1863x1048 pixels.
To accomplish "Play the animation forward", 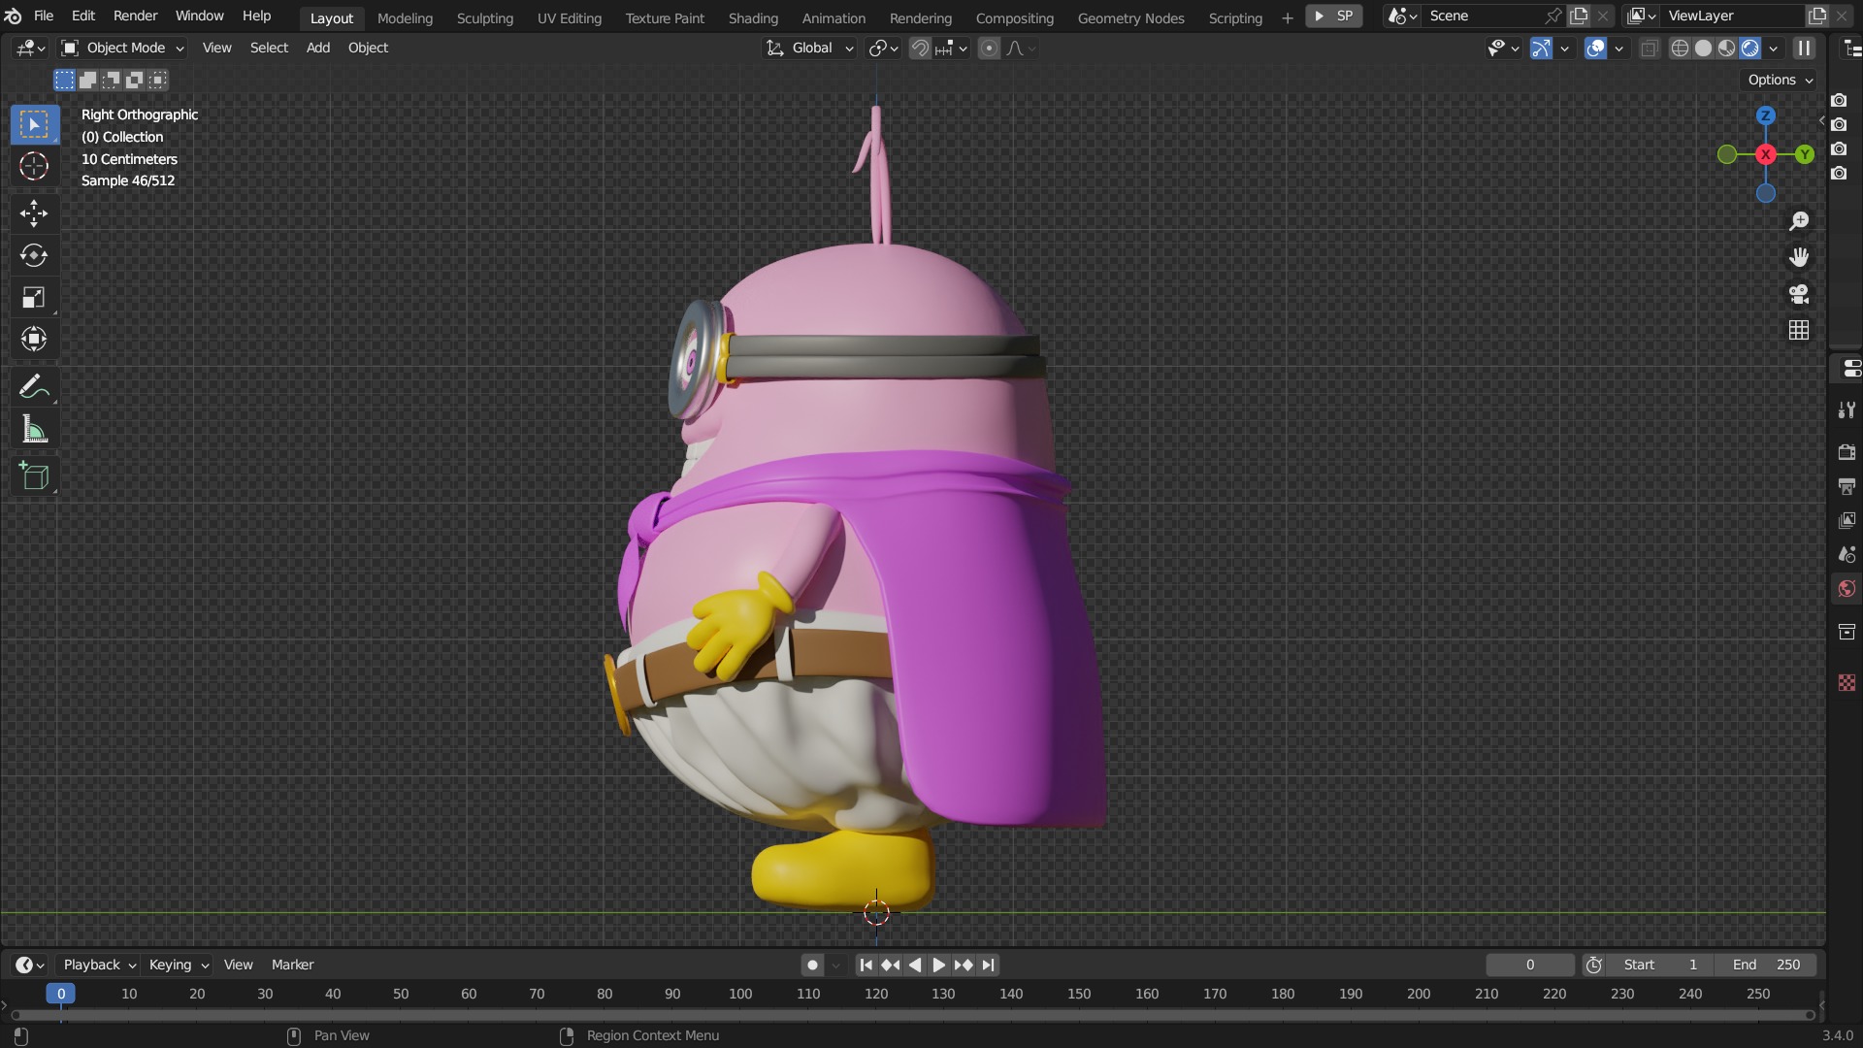I will coord(938,965).
